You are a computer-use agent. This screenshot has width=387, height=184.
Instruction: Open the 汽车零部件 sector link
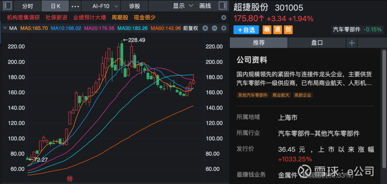[347, 30]
